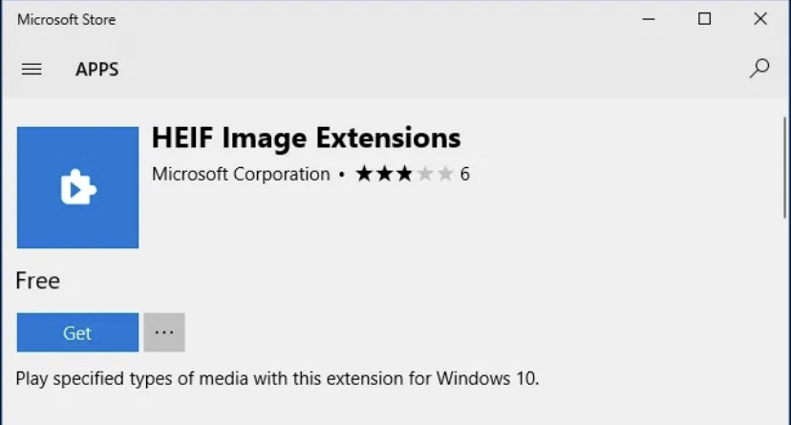Click the second filled rating star

point(384,174)
